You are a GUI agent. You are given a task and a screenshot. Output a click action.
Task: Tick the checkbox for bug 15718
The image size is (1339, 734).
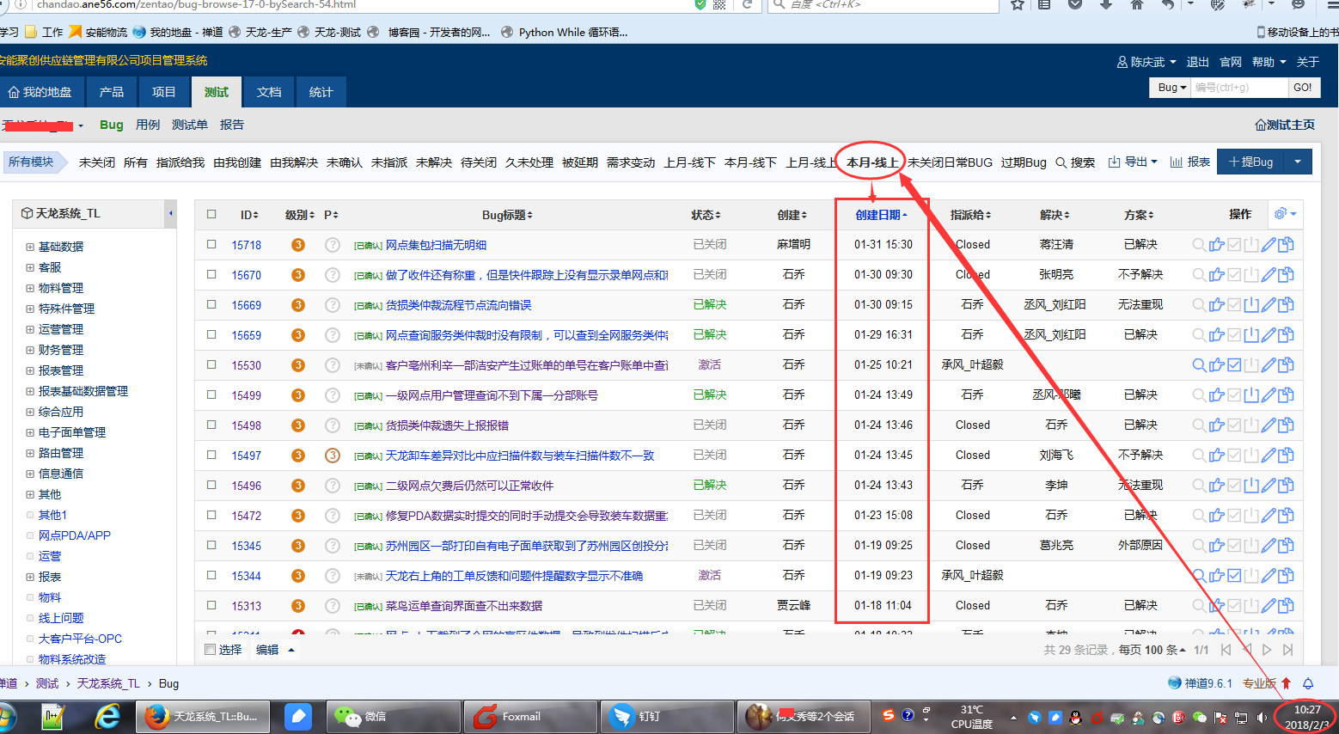click(211, 245)
